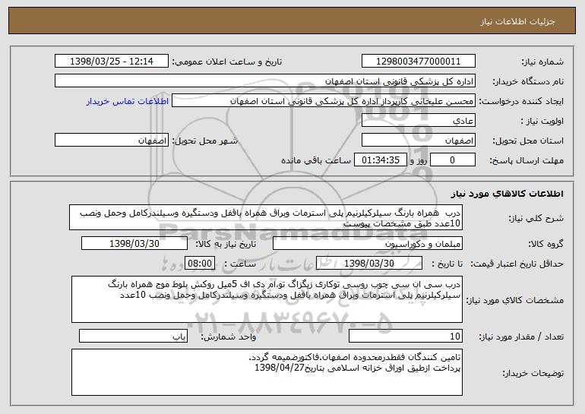Select the need number field 1298003477000011
The image size is (585, 414).
[418, 62]
